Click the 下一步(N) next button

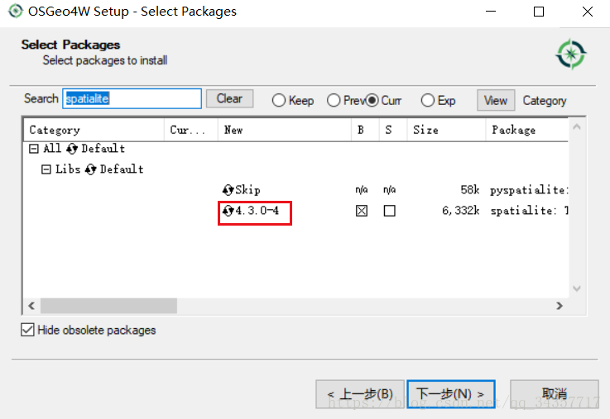(451, 394)
